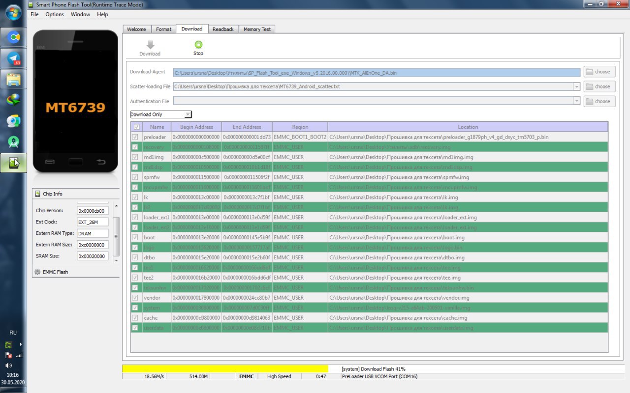Select the tee2 partition name cell
630x393 pixels.
157,278
